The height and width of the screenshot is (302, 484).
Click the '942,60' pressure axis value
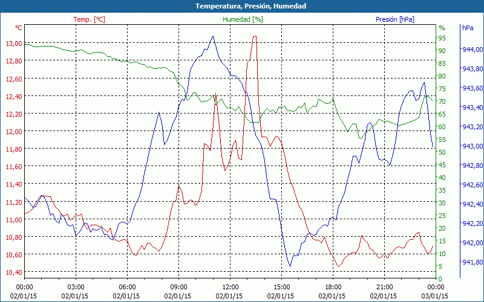point(473,185)
